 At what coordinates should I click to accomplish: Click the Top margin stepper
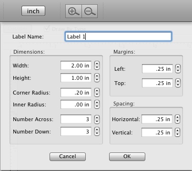point(178,83)
